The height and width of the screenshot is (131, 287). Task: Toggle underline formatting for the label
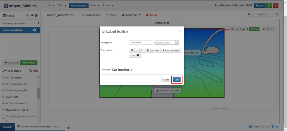pos(142,50)
